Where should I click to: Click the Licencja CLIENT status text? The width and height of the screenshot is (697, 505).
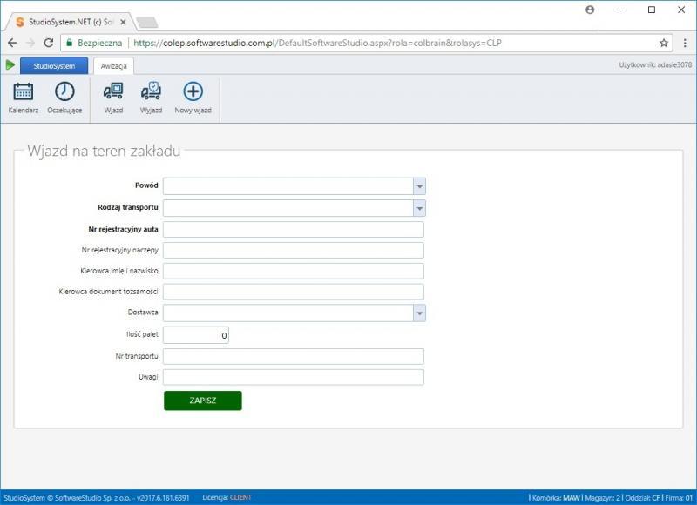point(227,497)
